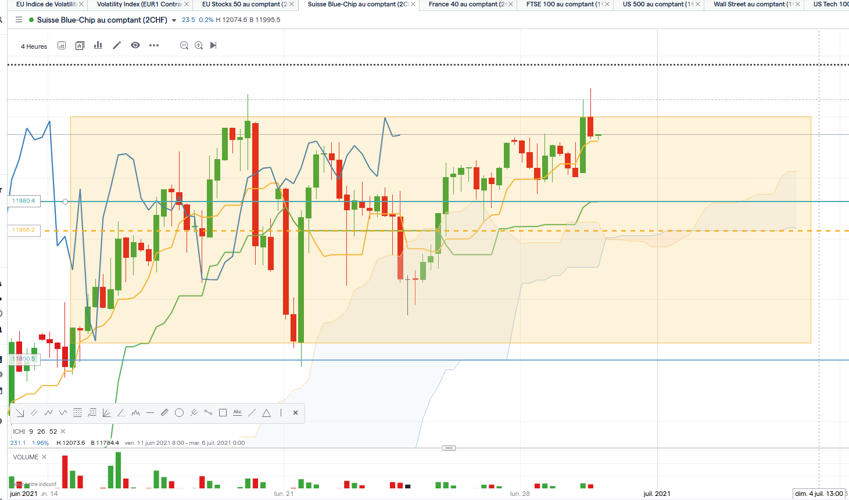Jump to the latest candle

click(213, 45)
